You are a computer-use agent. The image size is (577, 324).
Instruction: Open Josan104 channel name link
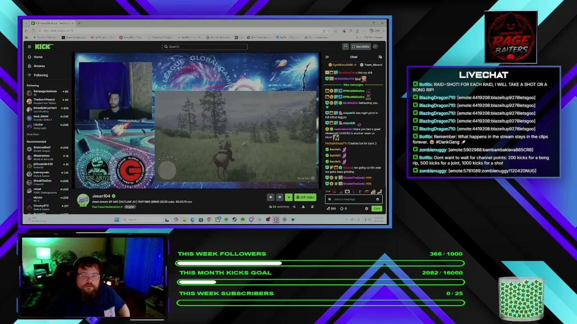click(101, 196)
